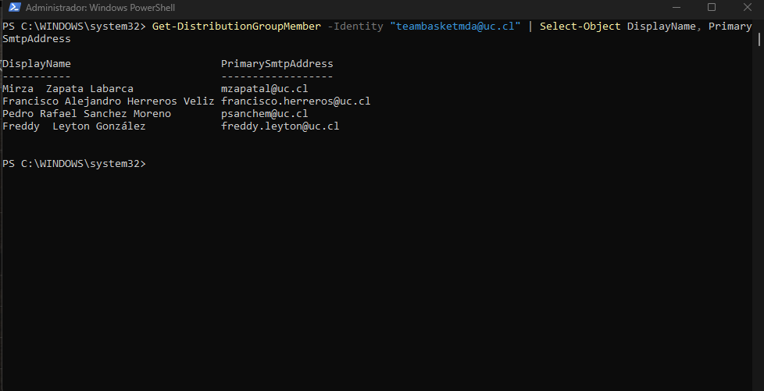
Task: Click freddy.leyton@uc.cl address
Action: 280,126
